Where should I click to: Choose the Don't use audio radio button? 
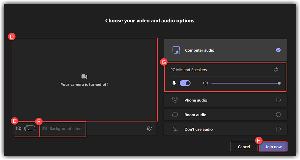(x=278, y=129)
